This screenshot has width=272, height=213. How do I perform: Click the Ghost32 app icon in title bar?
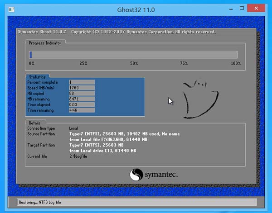pyautogui.click(x=11, y=9)
